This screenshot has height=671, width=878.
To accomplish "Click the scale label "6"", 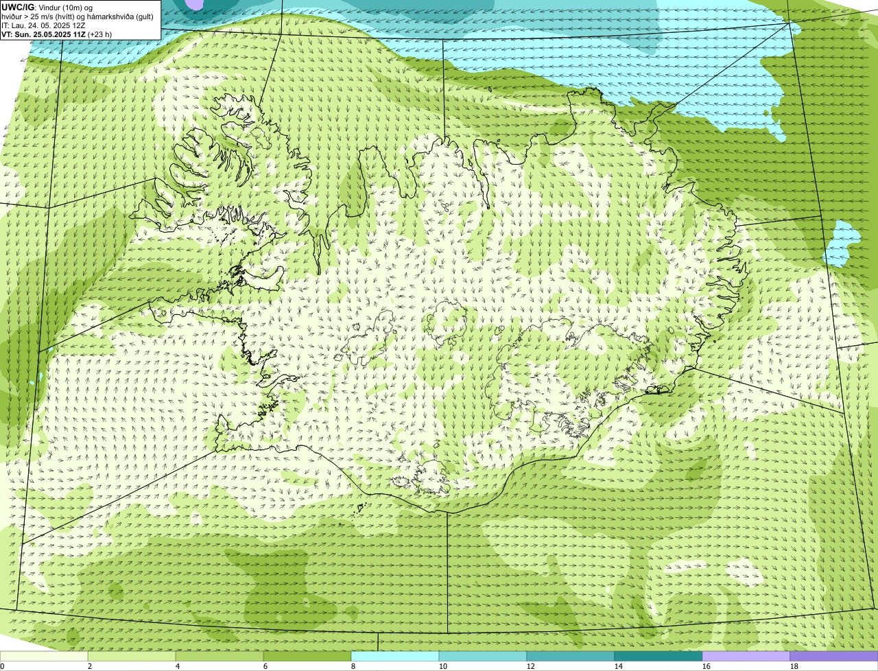I will click(x=265, y=666).
